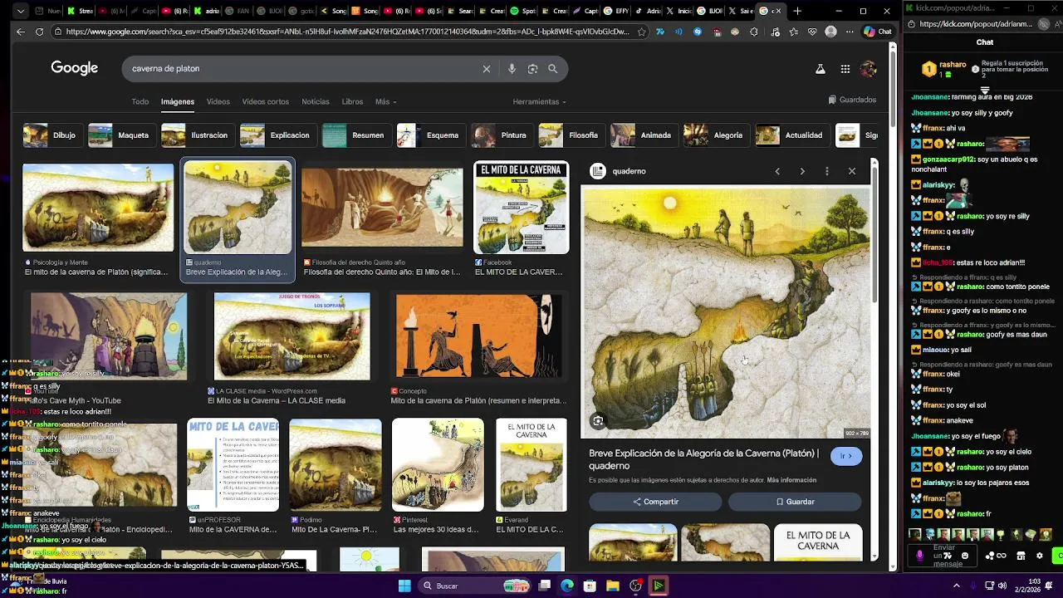Viewport: 1063px width, 598px height.
Task: Switch to the Libros tab
Action: [352, 101]
